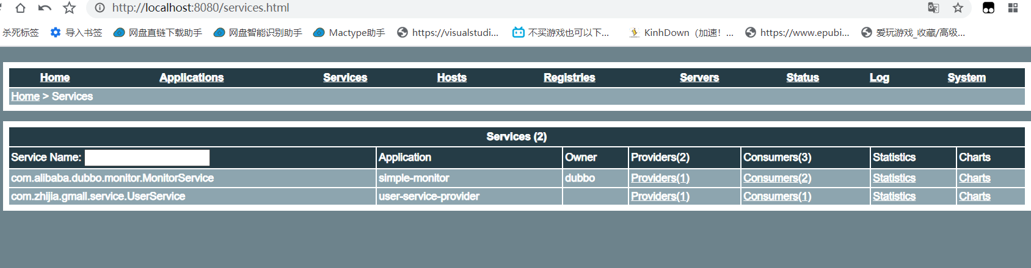The height and width of the screenshot is (268, 1031).
Task: Open Providers(1) for MonitorService row
Action: [660, 178]
